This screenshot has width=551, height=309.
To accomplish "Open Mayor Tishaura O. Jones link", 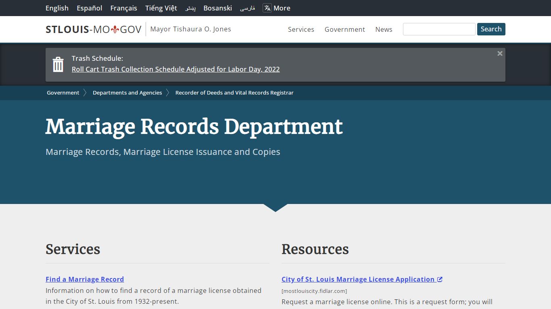I will (191, 29).
